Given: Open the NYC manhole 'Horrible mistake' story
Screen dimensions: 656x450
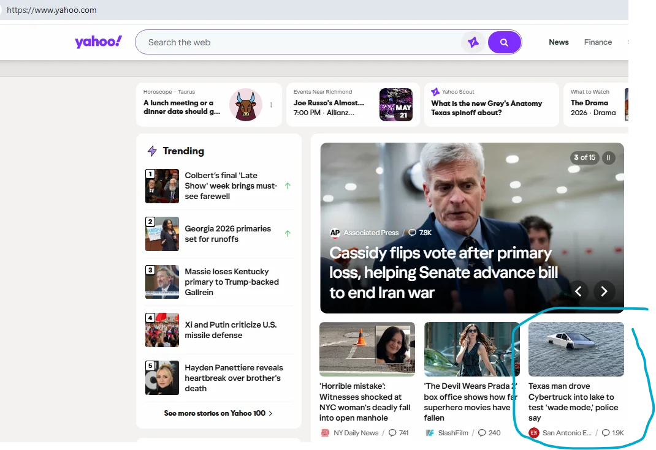Looking at the screenshot, I should click(x=365, y=402).
